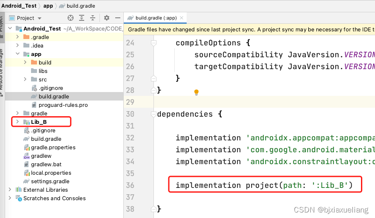Expand the app build folder
375x218 pixels.
[x=25, y=62]
